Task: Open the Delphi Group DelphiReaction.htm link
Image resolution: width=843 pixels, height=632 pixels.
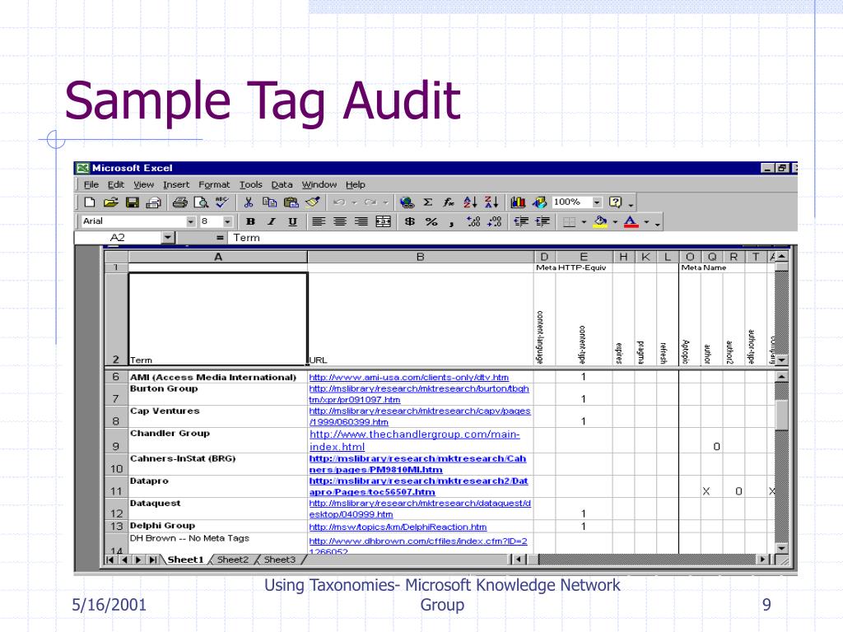Action: pos(398,527)
